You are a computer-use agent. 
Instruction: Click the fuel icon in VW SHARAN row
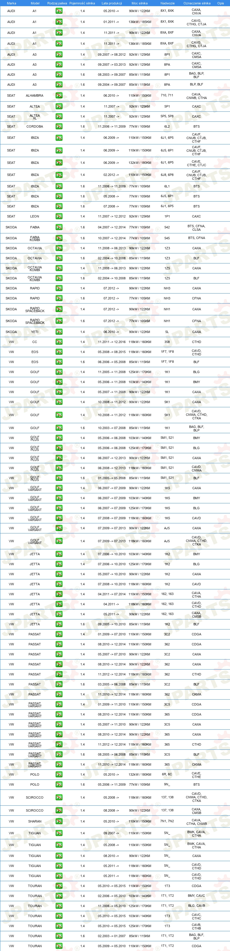(59, 821)
